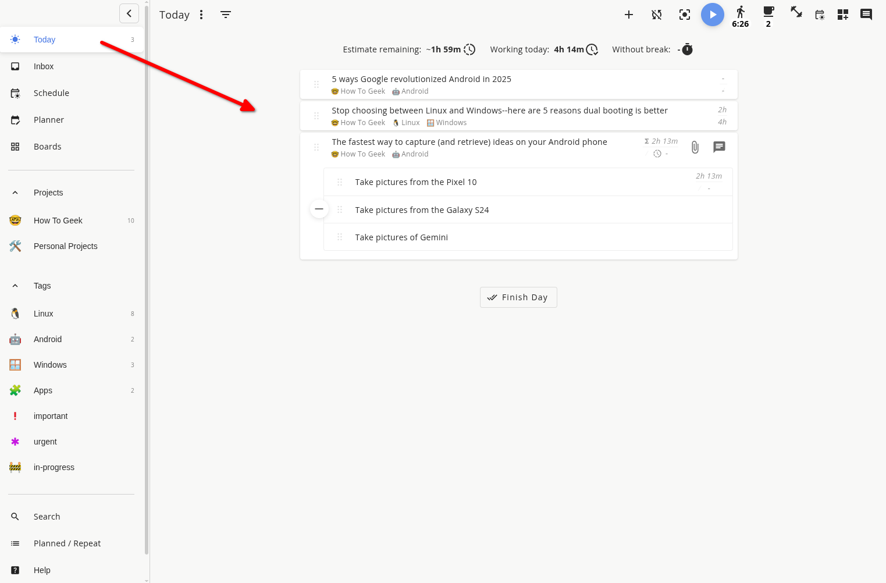The width and height of the screenshot is (886, 583).
Task: Open the How To Geek project
Action: 72,221
